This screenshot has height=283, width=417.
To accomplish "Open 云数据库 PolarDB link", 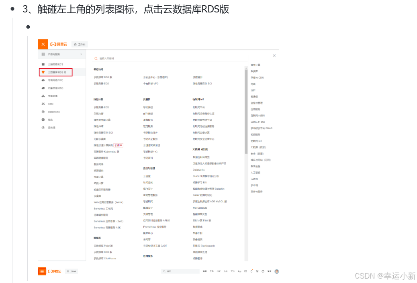I will pyautogui.click(x=103, y=246).
